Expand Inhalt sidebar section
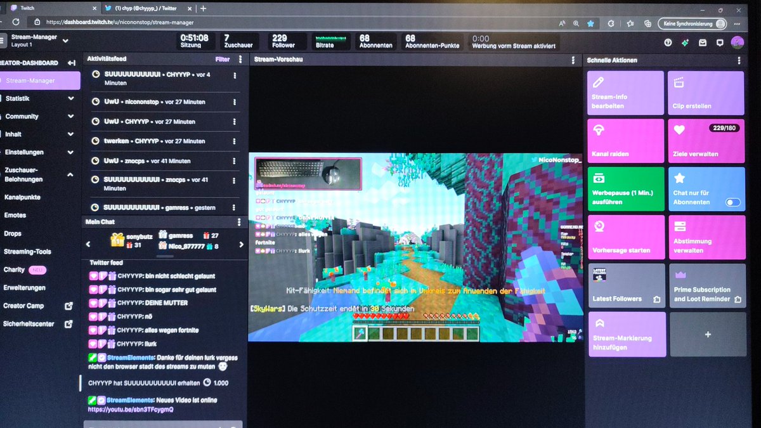 coord(71,134)
